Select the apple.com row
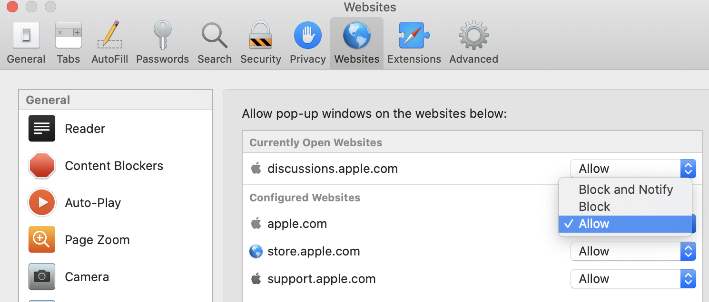The height and width of the screenshot is (302, 709). [472, 224]
